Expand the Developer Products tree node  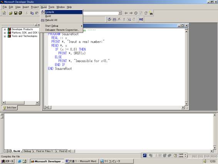point(5,29)
